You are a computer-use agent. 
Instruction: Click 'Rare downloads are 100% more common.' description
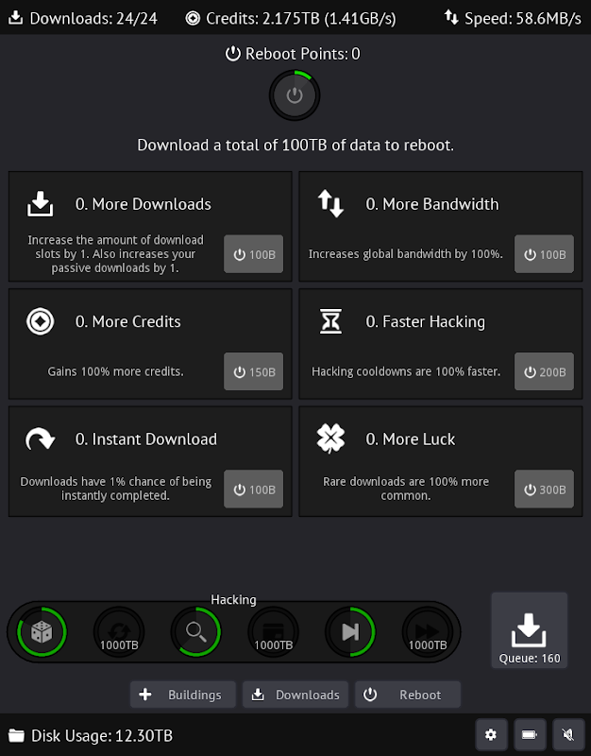pos(406,489)
